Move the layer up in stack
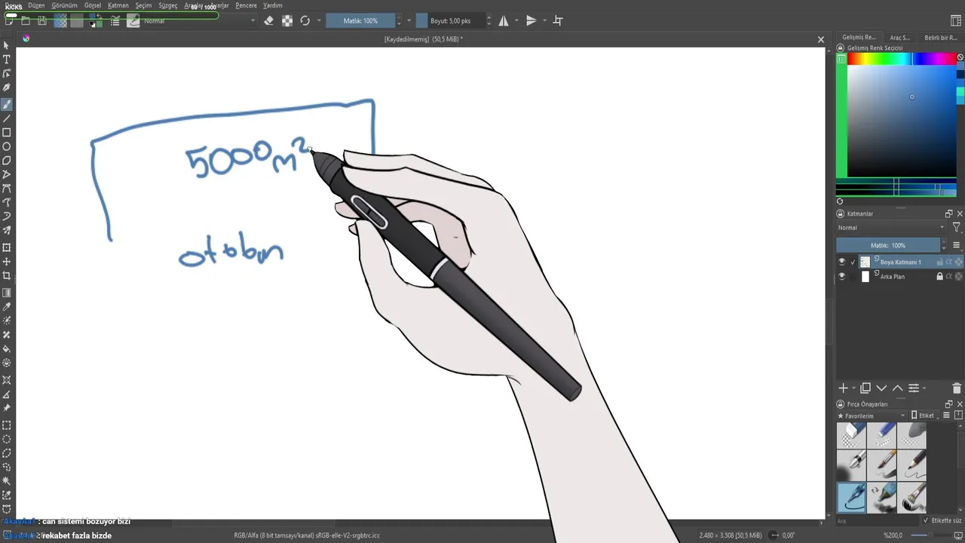The image size is (965, 543). click(897, 388)
